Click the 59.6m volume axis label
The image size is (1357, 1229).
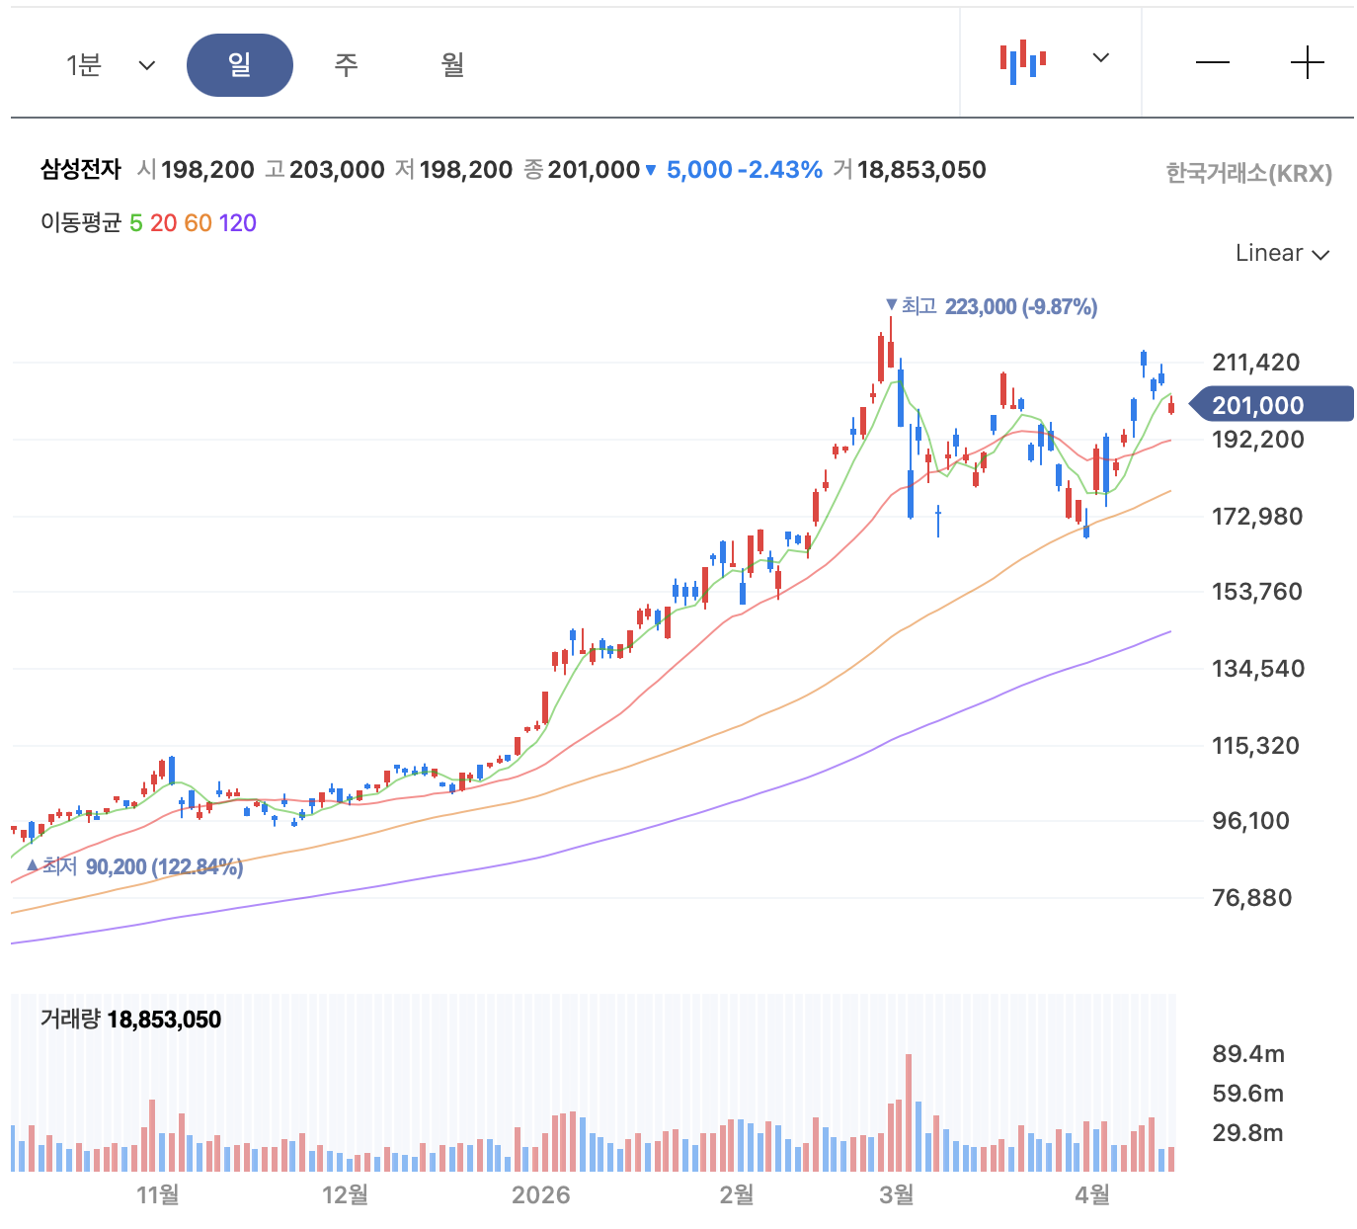coord(1248,1094)
